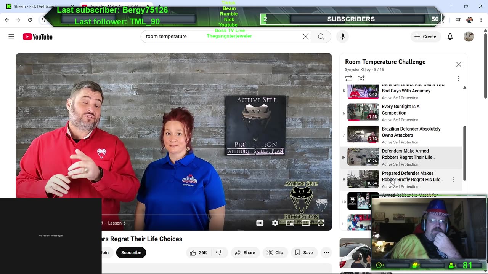The height and width of the screenshot is (274, 488).
Task: Like the video with 26K likes
Action: [x=198, y=253]
